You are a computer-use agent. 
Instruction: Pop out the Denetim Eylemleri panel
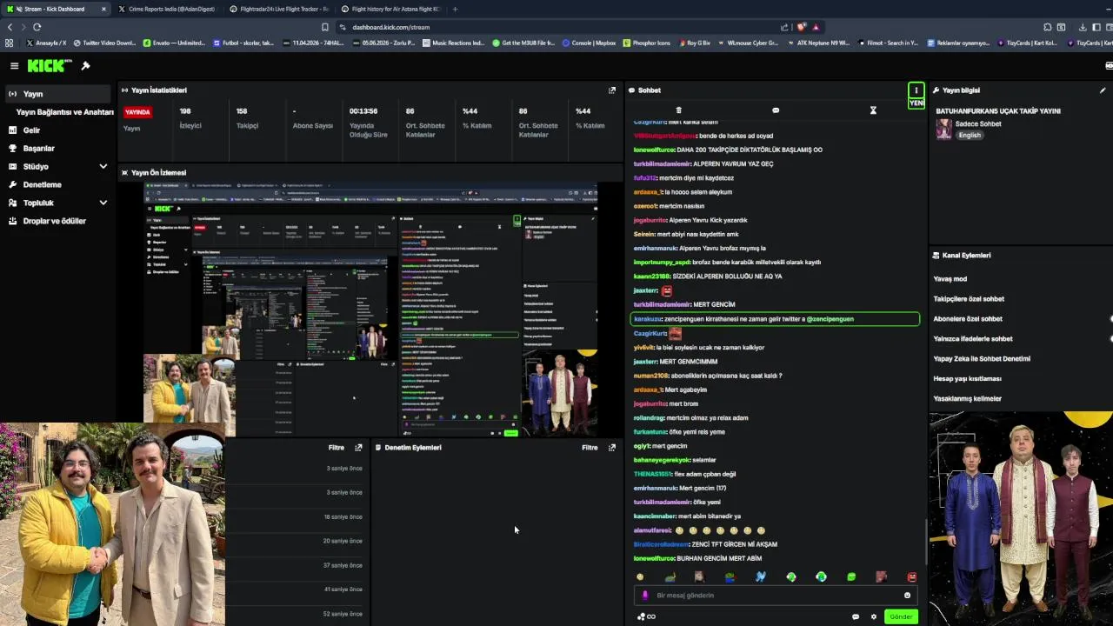click(612, 447)
